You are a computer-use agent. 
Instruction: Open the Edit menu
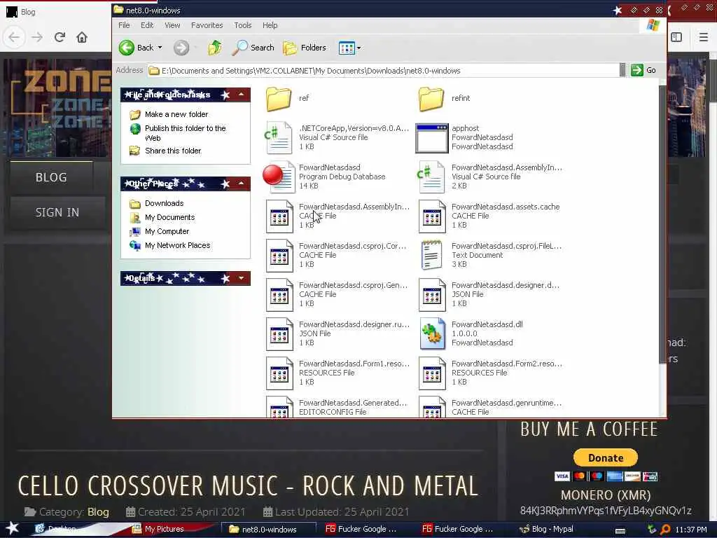click(x=147, y=25)
